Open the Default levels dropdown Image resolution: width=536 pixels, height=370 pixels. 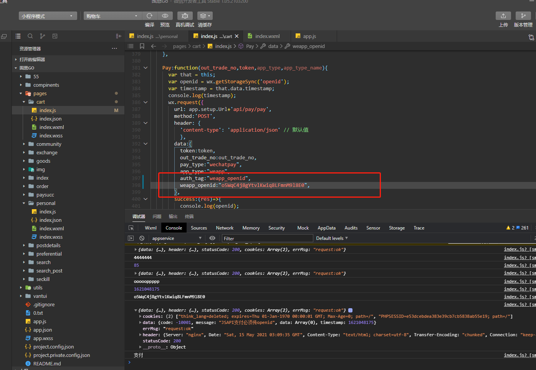pos(332,238)
